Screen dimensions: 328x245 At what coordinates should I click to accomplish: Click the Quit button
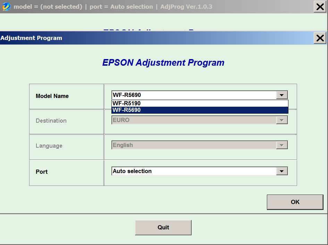coord(163,227)
